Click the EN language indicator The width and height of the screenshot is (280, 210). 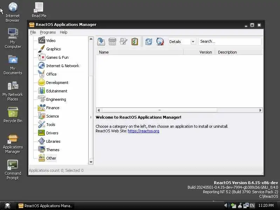point(252,205)
